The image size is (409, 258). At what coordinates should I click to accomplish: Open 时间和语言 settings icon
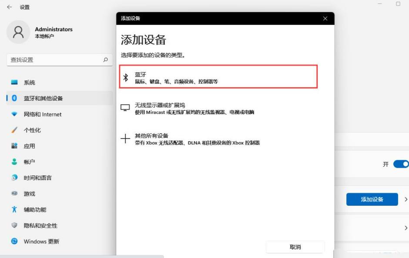click(15, 178)
